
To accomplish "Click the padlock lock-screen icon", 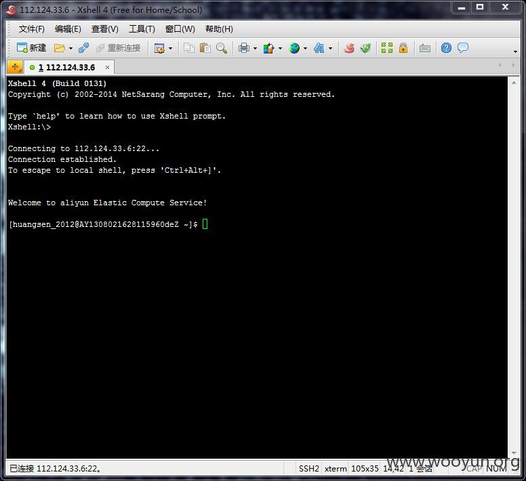I will point(403,48).
